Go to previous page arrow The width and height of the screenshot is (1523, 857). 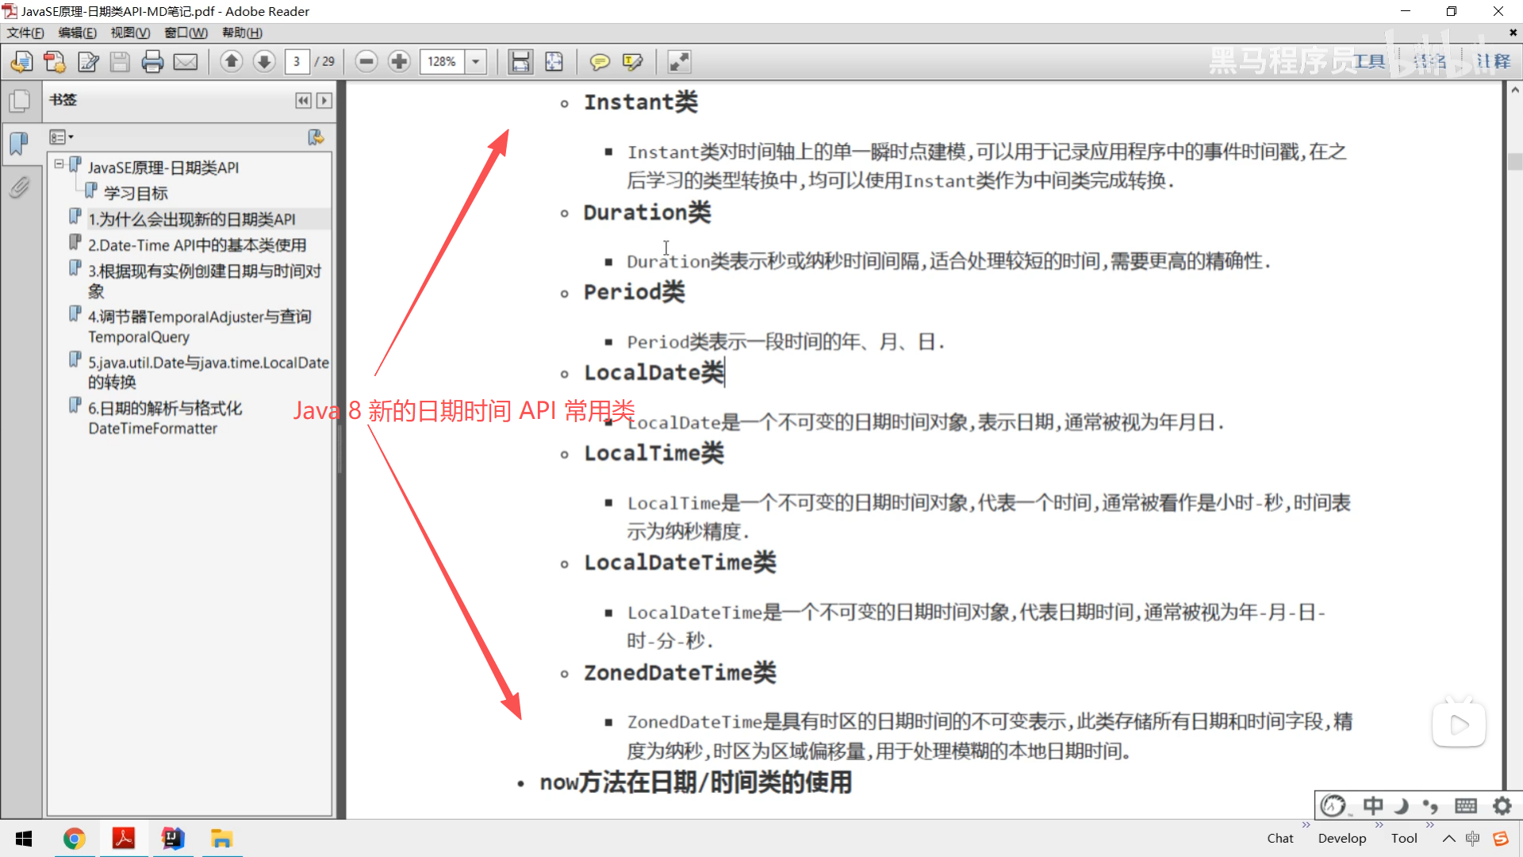pyautogui.click(x=232, y=61)
